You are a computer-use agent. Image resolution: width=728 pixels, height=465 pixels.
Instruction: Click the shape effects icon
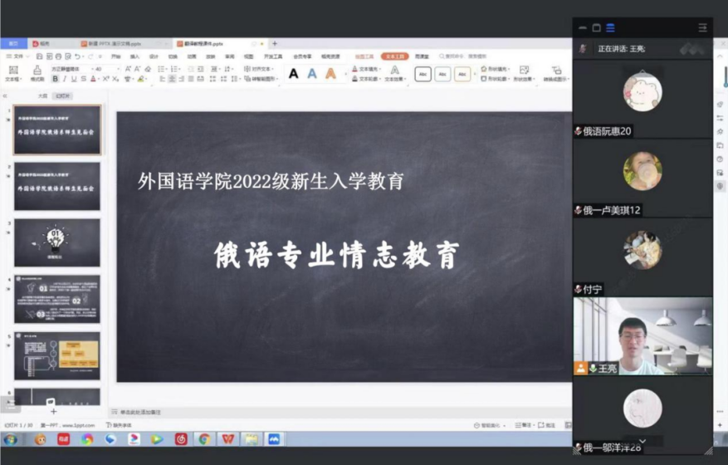[x=524, y=71]
